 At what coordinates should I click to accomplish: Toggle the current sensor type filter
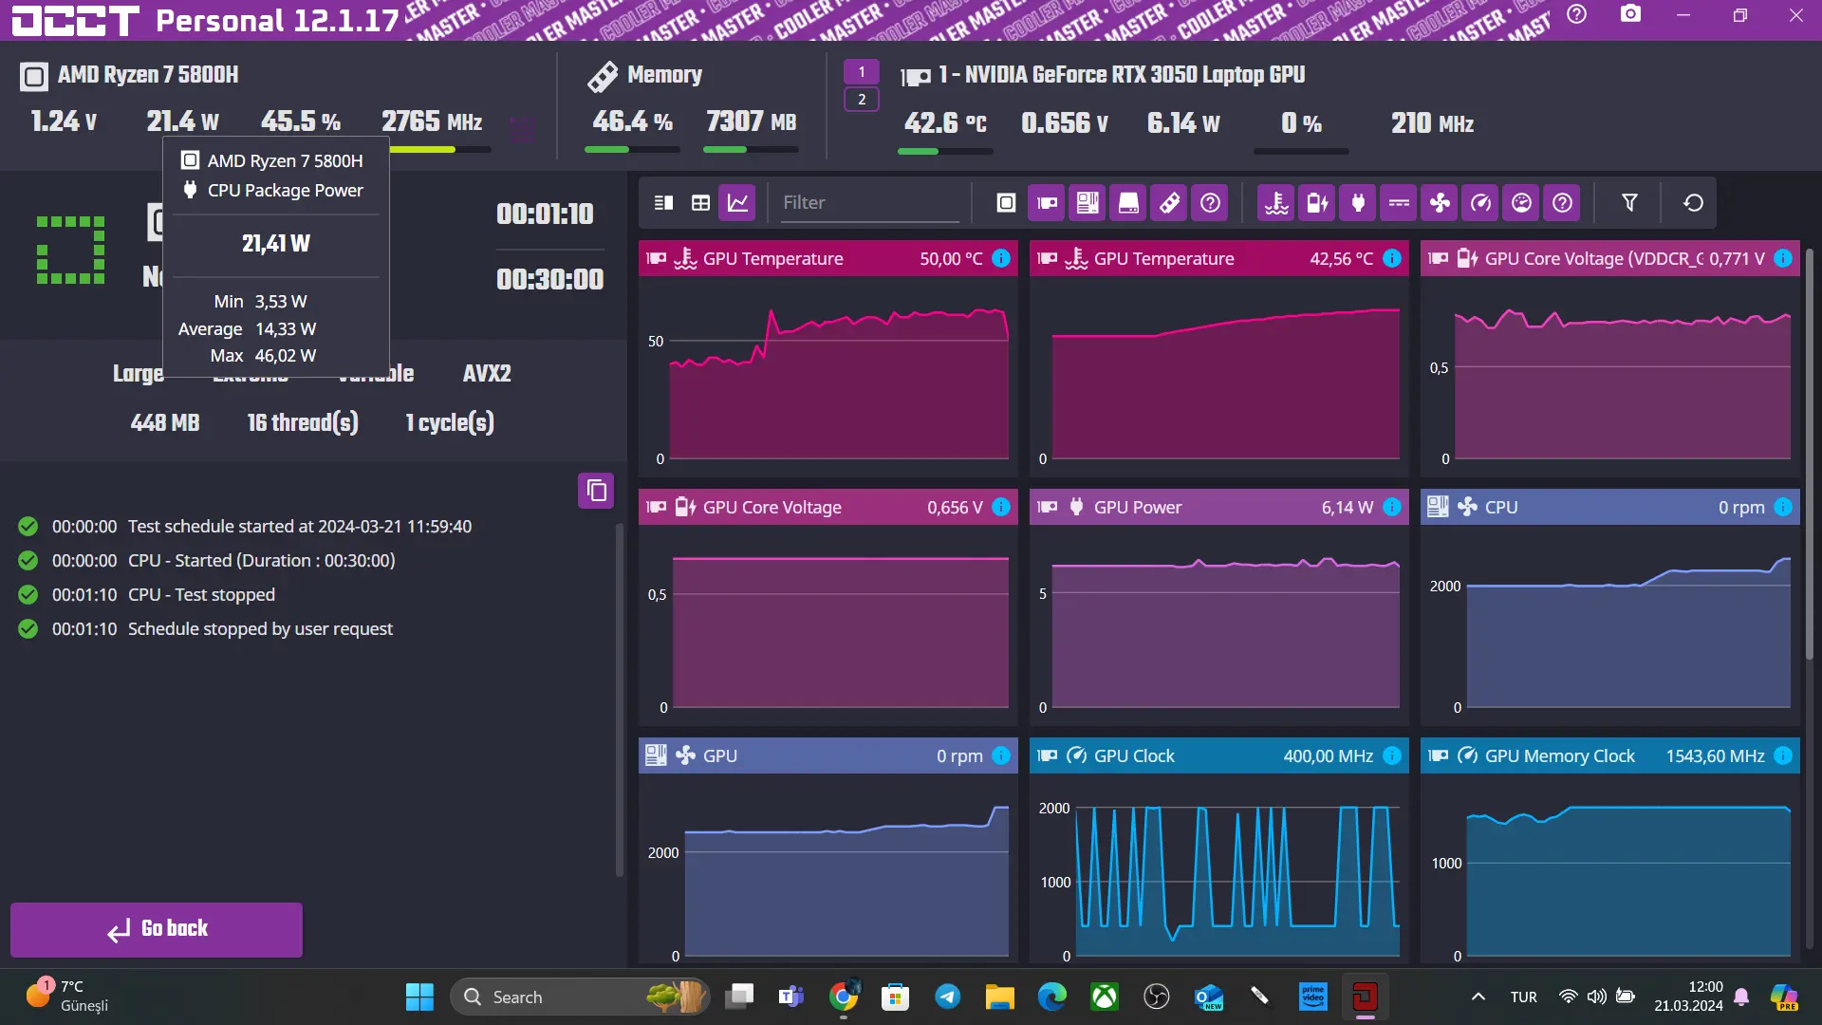pos(1399,203)
